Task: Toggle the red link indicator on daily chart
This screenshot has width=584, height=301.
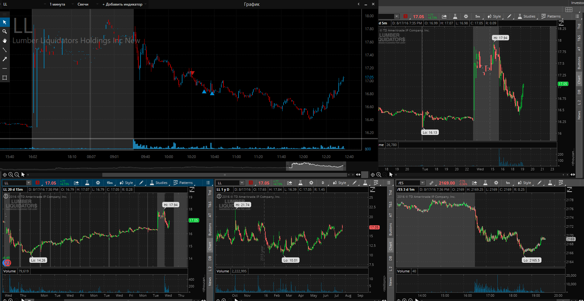Action: tap(251, 183)
